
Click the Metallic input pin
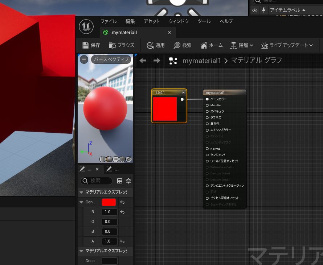click(207, 105)
